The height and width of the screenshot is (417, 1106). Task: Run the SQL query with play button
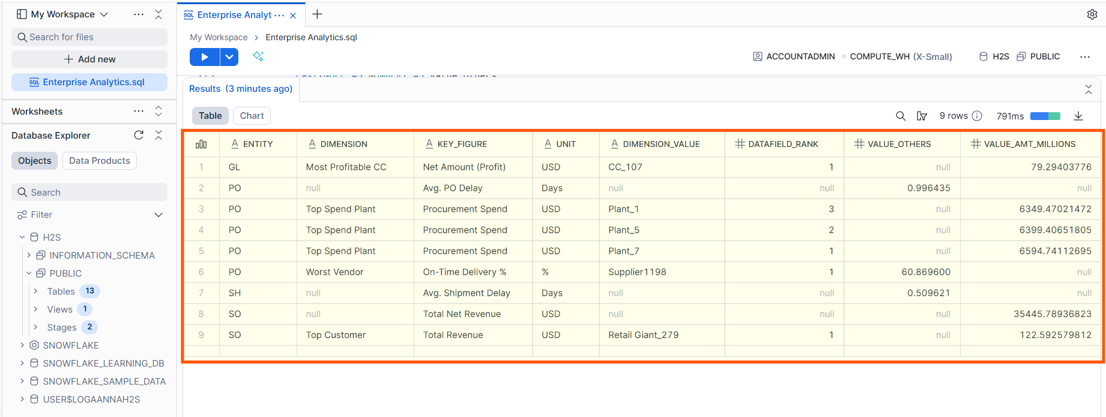point(204,57)
